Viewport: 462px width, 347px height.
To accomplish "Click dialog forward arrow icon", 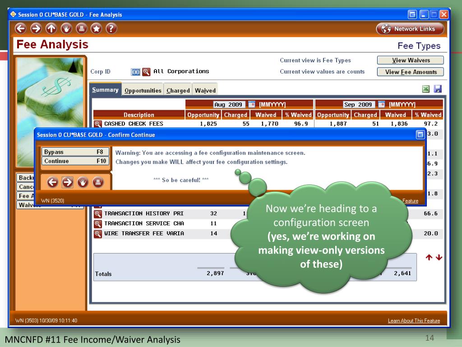I will coord(68,183).
